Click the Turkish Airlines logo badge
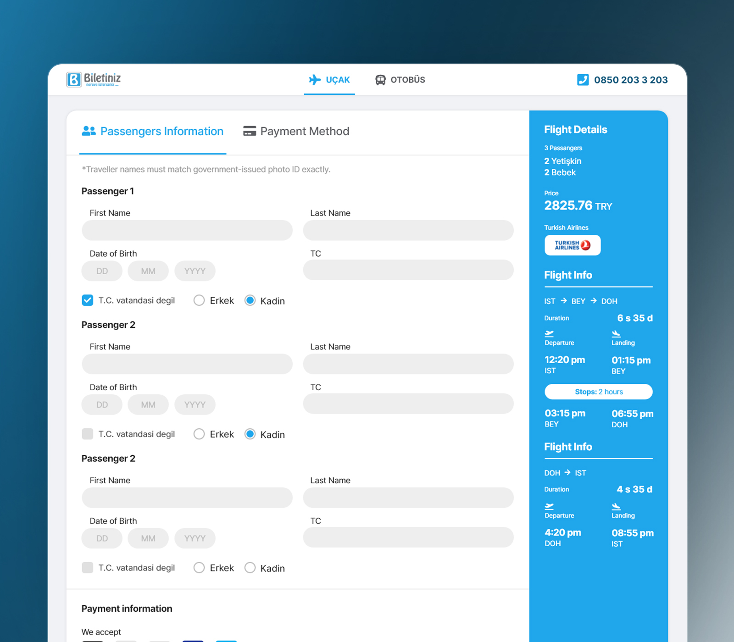734x642 pixels. coord(573,245)
